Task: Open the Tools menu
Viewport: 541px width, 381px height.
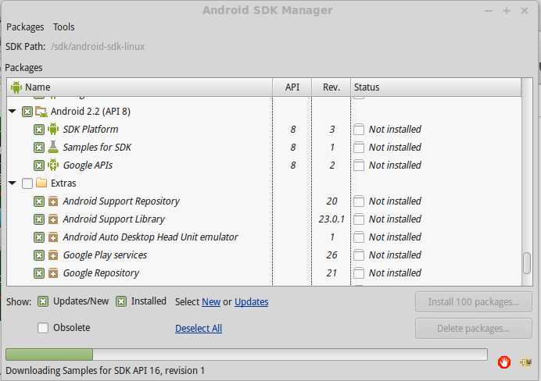Action: [x=64, y=27]
